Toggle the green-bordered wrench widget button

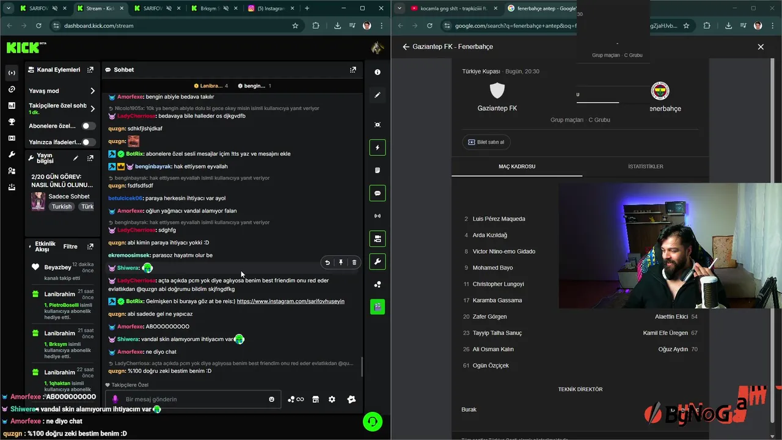coord(378,262)
